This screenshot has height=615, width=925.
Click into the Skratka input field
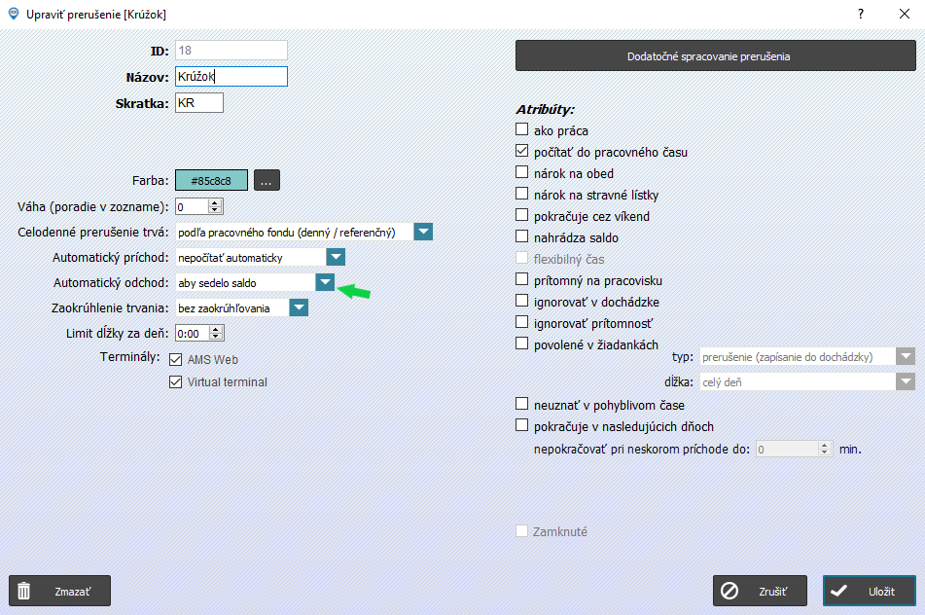coord(199,103)
